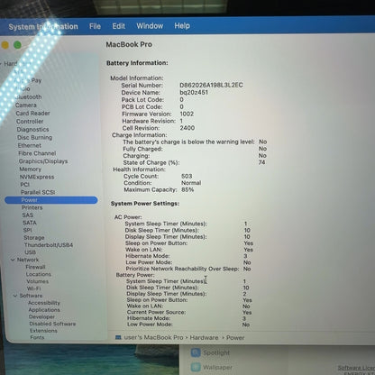Click the Wallpaper icon in background window
Image resolution: width=375 pixels, height=375 pixels.
tap(196, 367)
